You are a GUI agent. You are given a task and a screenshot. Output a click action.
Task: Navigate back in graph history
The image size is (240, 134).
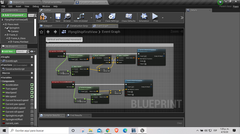coord(48,32)
